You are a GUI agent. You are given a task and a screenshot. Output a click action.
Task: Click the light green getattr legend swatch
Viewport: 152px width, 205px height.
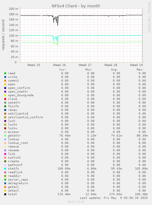5,136
